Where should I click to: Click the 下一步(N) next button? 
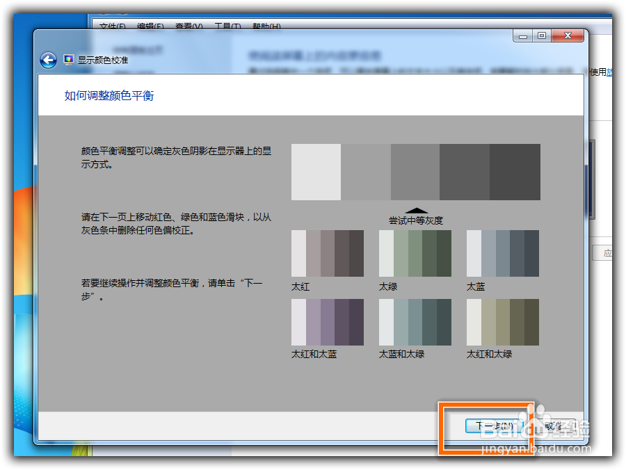tap(494, 426)
